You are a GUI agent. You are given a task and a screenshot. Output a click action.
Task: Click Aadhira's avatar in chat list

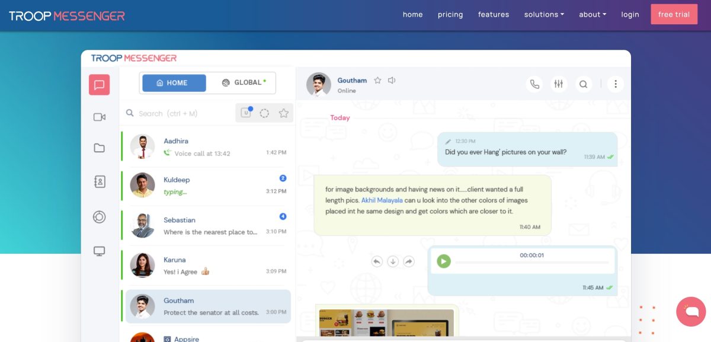(x=142, y=147)
